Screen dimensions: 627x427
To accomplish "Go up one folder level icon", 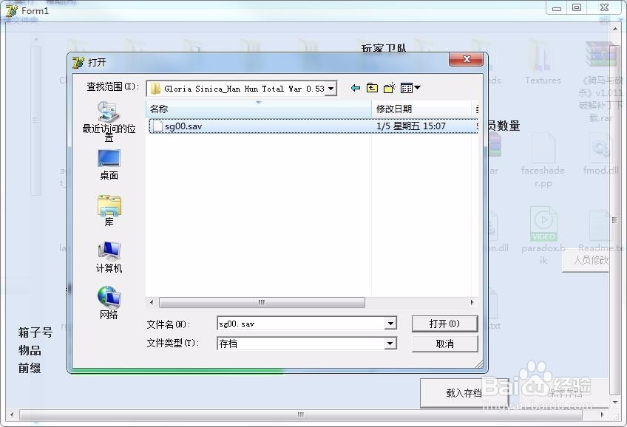I will point(372,88).
